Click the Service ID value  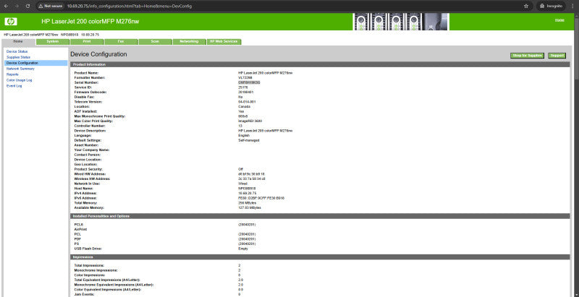click(243, 87)
